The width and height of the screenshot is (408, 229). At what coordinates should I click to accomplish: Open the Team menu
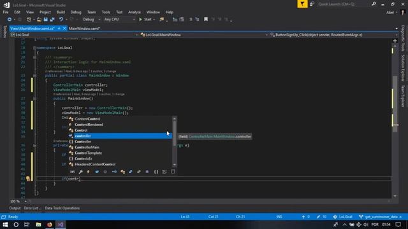point(91,12)
